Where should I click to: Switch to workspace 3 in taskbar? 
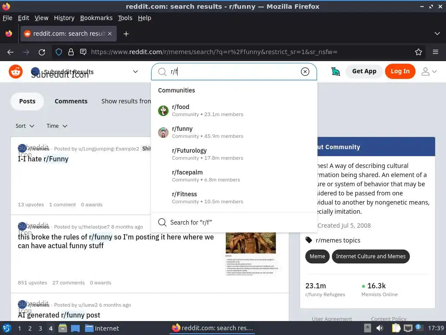tap(41, 328)
